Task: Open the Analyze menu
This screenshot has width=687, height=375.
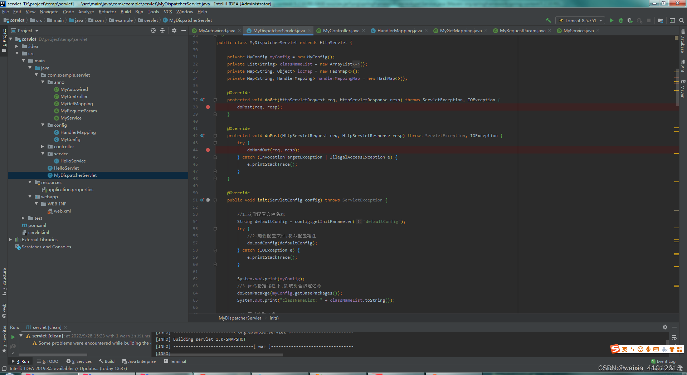Action: [86, 11]
